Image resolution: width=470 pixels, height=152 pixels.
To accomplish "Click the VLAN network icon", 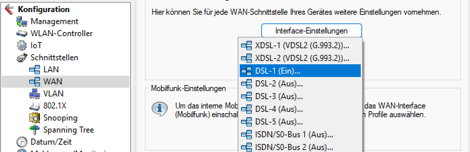I will point(35,94).
